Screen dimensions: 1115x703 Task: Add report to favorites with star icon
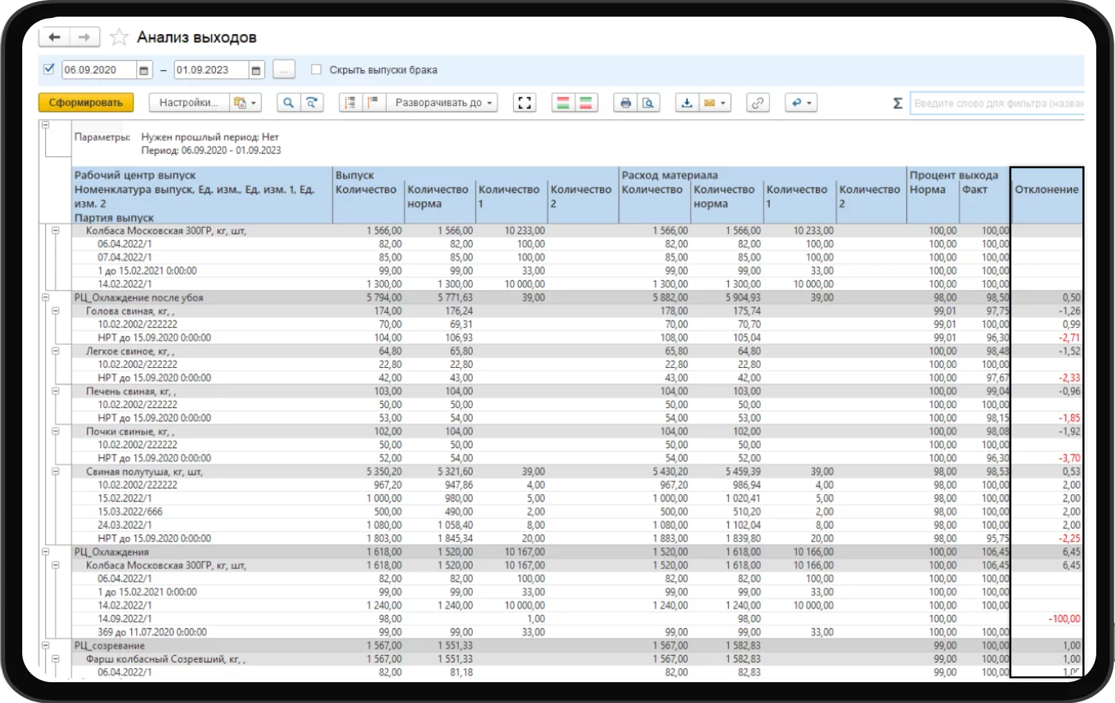(119, 37)
